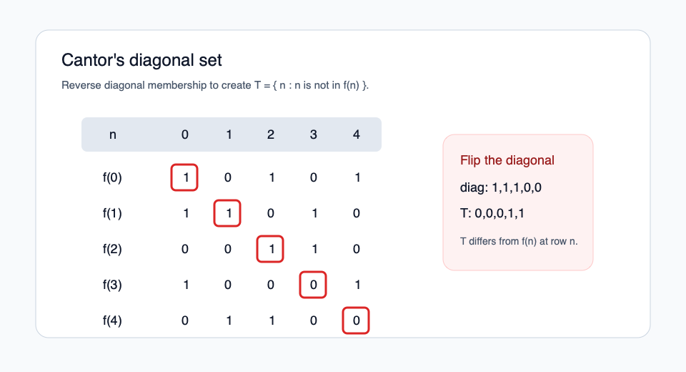The image size is (686, 372).
Task: Click the f(0) row label
Action: click(113, 177)
